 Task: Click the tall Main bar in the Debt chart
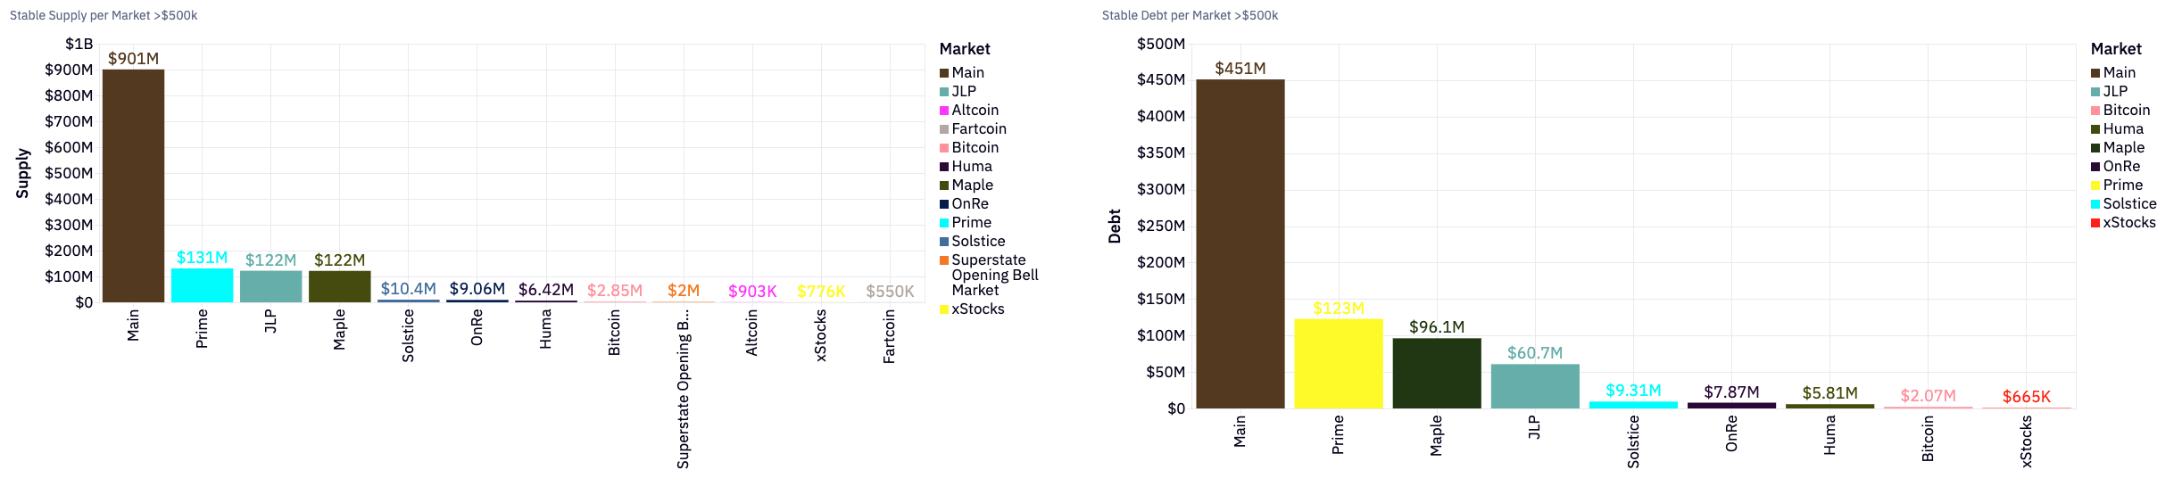tap(1240, 243)
